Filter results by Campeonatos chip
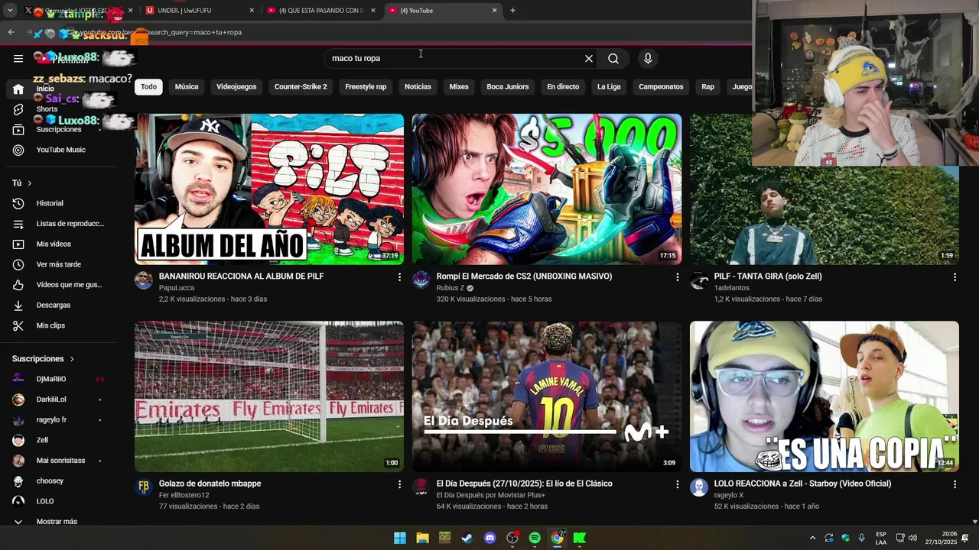This screenshot has width=979, height=550. [x=661, y=86]
